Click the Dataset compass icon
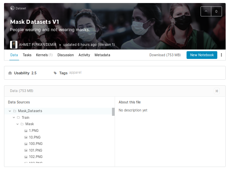Screen dimensions: 229x170 pos(12,8)
